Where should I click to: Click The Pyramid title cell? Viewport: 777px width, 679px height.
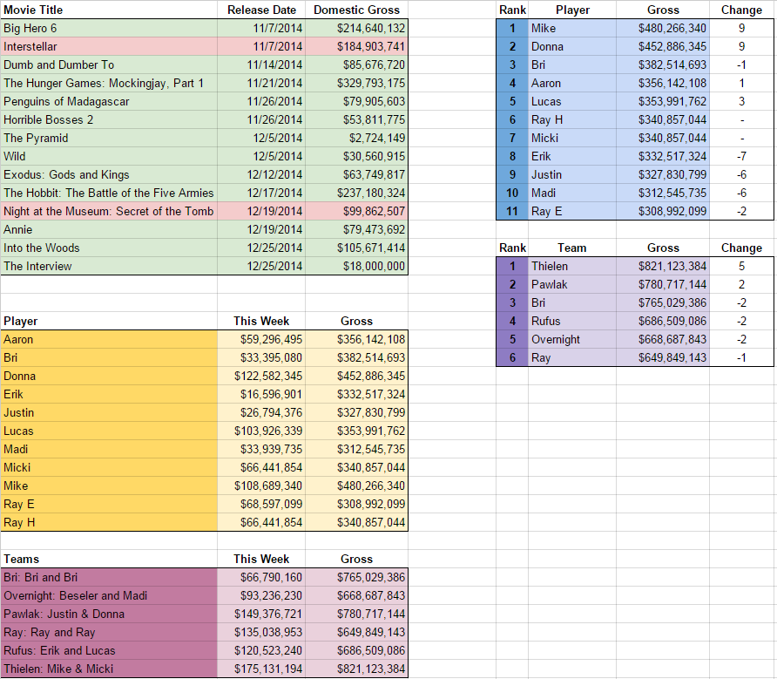click(109, 139)
